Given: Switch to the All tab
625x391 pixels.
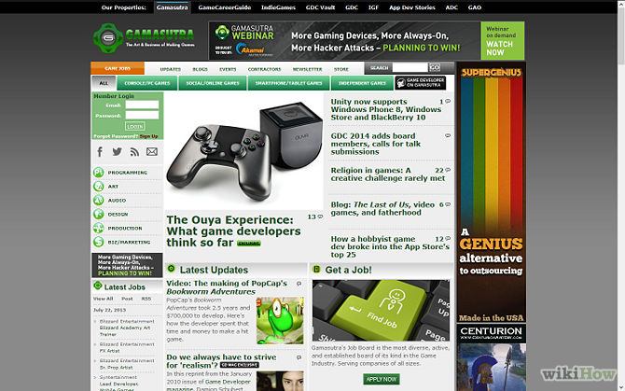Looking at the screenshot, I should click(104, 83).
